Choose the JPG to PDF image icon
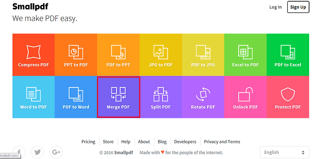313x159 pixels. click(160, 52)
